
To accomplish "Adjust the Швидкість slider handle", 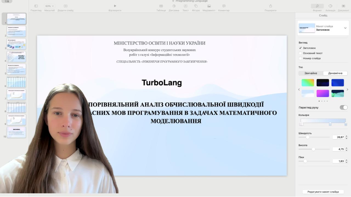I will (307, 137).
